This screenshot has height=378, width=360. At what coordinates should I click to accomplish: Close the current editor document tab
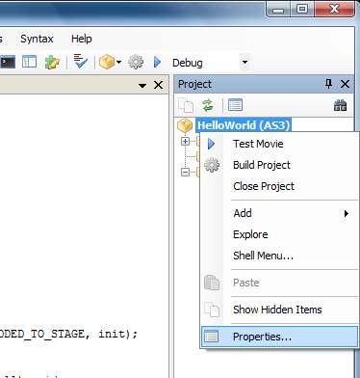pos(158,85)
